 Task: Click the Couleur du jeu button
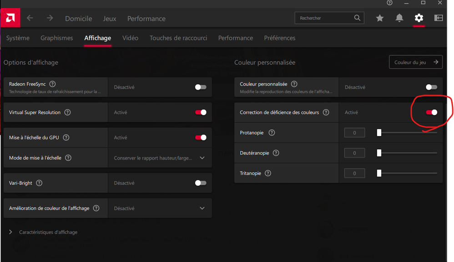415,62
